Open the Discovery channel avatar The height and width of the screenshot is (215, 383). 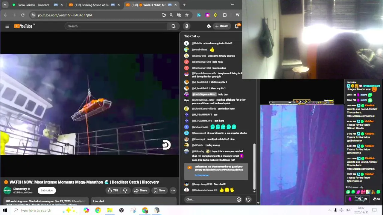7,190
